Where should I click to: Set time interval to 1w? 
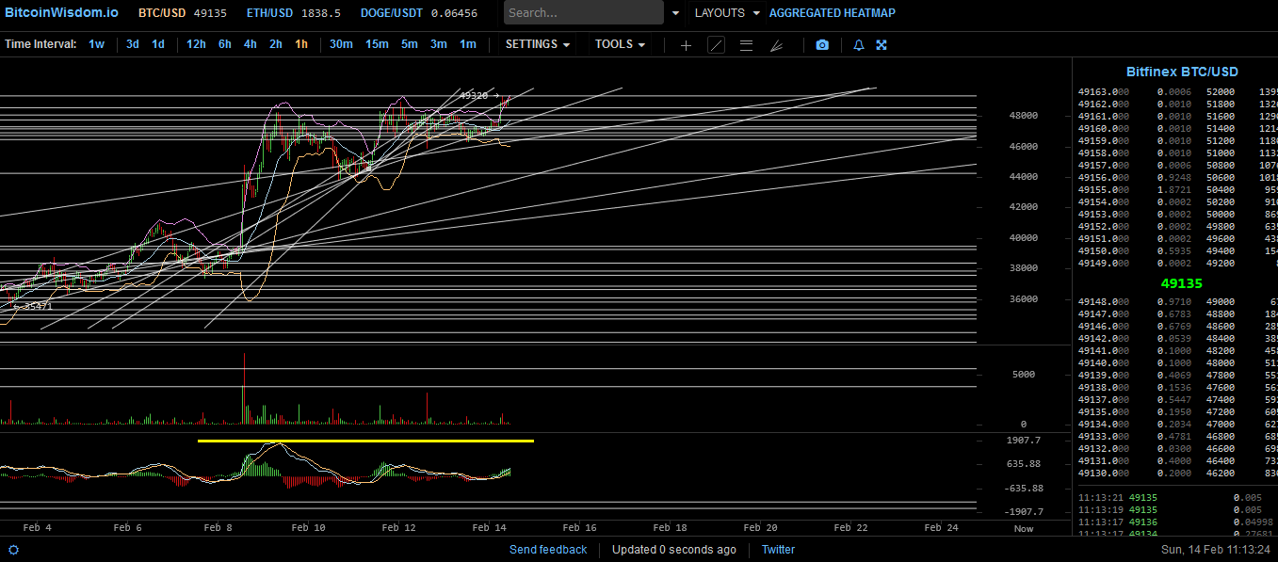(x=96, y=44)
